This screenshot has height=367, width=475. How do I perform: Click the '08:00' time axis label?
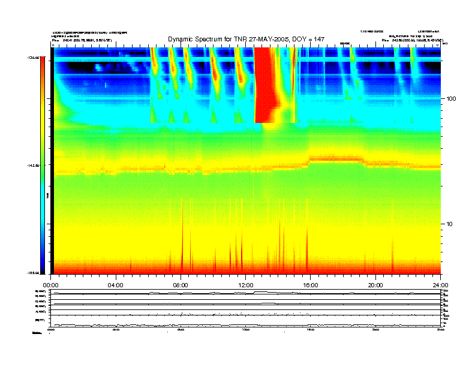point(181,285)
